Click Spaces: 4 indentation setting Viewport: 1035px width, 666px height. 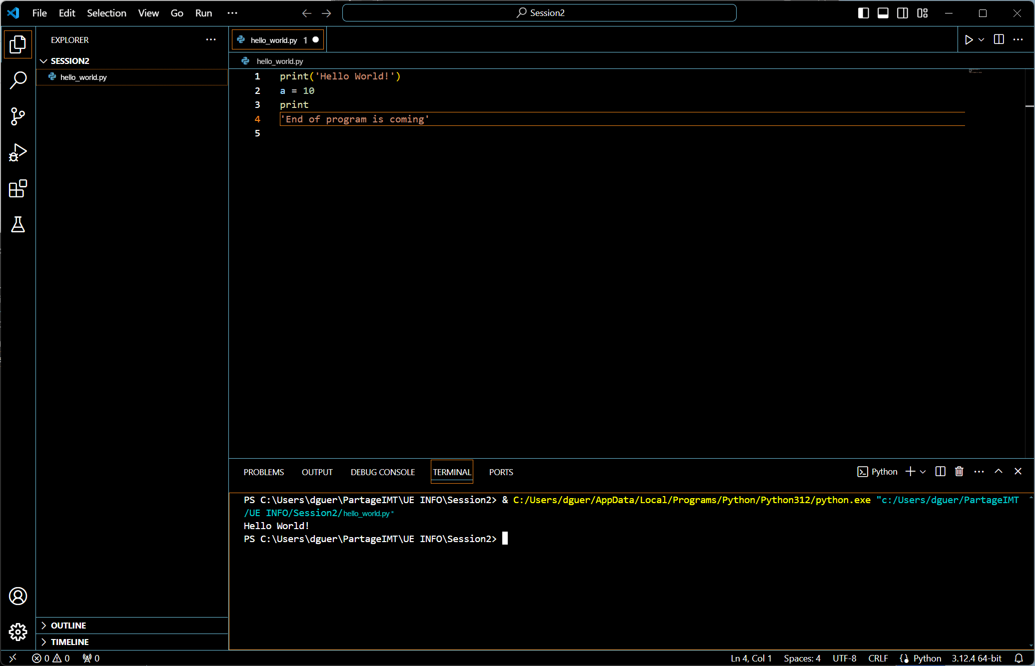coord(802,658)
